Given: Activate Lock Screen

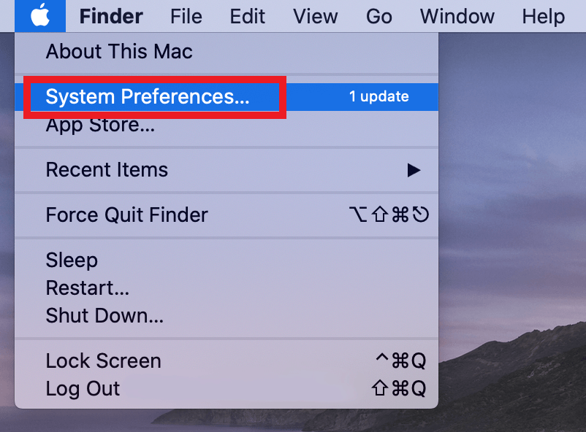Looking at the screenshot, I should pos(103,360).
